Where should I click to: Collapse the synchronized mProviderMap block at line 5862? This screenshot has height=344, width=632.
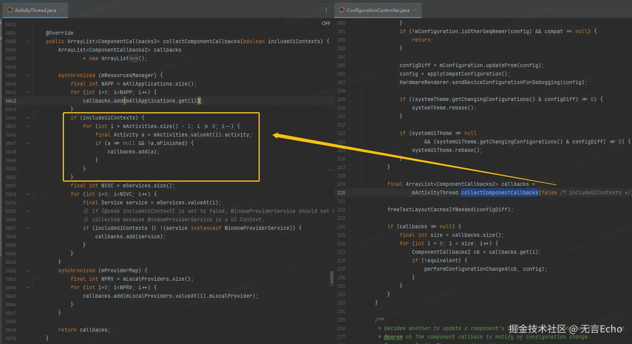point(27,271)
